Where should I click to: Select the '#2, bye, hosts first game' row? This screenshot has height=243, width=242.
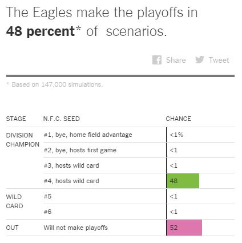139,150
